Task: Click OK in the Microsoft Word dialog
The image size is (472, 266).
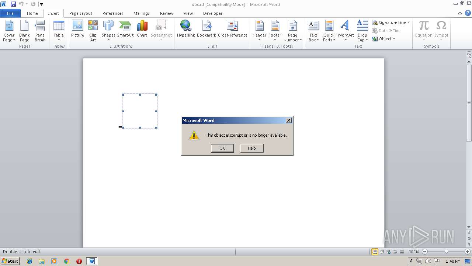Action: pyautogui.click(x=222, y=148)
